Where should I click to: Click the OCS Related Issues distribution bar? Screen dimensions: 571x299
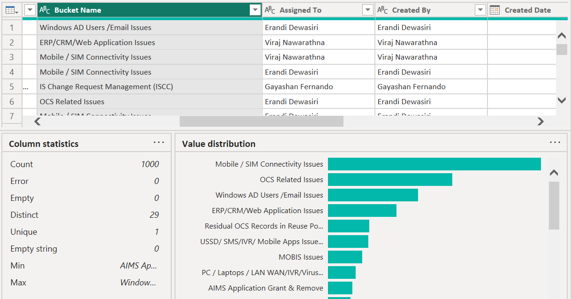390,179
